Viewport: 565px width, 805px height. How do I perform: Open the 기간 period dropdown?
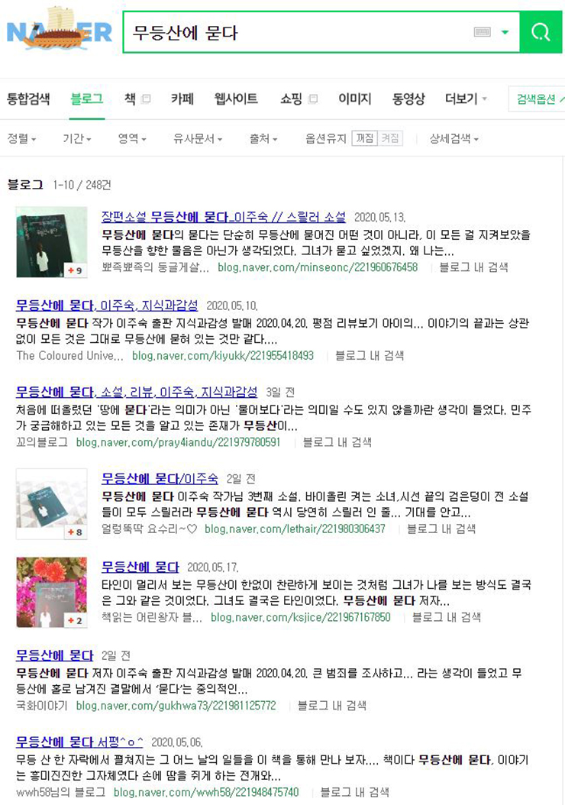(77, 138)
